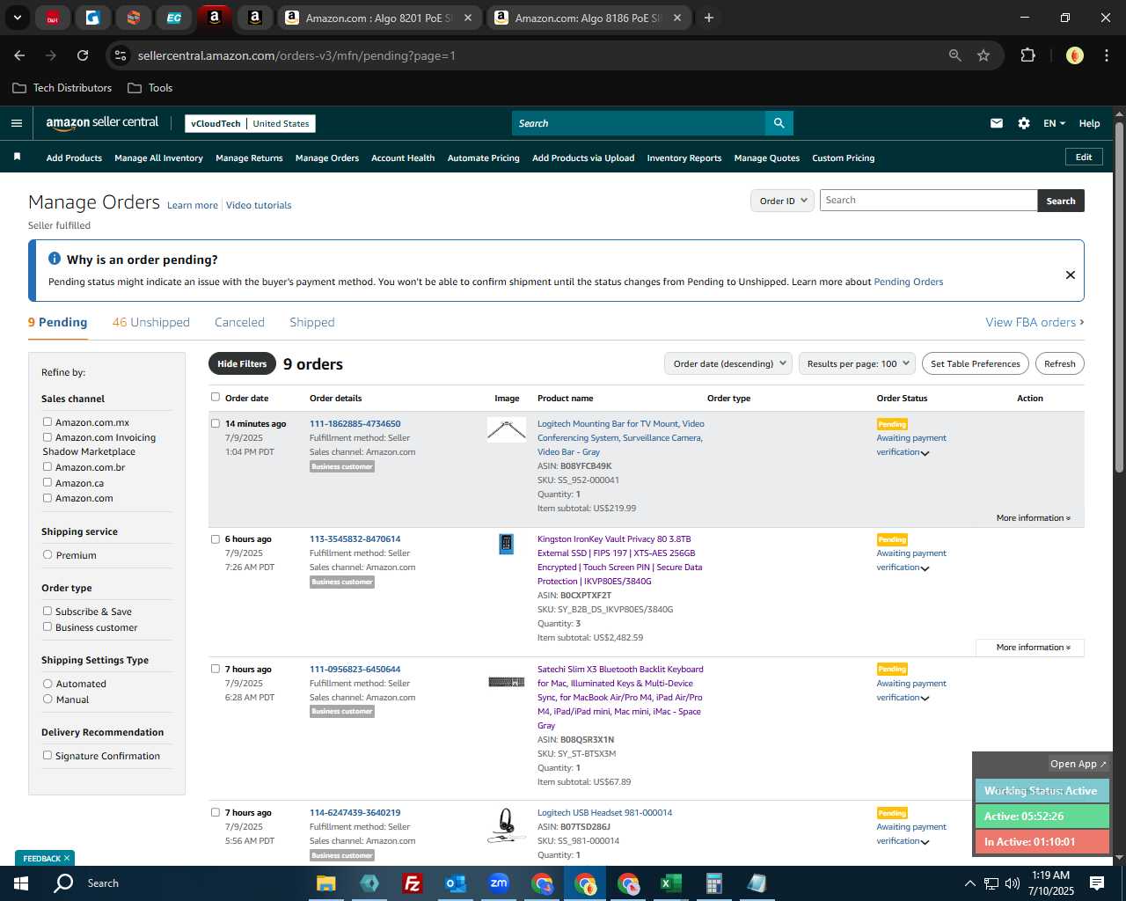Open the EN language dropdown
This screenshot has width=1126, height=901.
(x=1054, y=123)
